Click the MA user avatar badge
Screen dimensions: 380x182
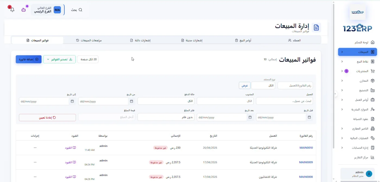coord(57,10)
